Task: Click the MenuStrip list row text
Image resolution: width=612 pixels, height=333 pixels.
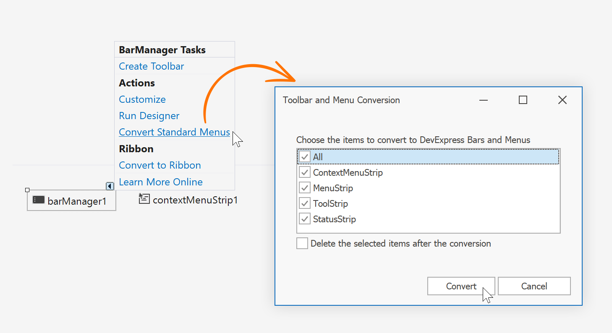Action: 333,188
